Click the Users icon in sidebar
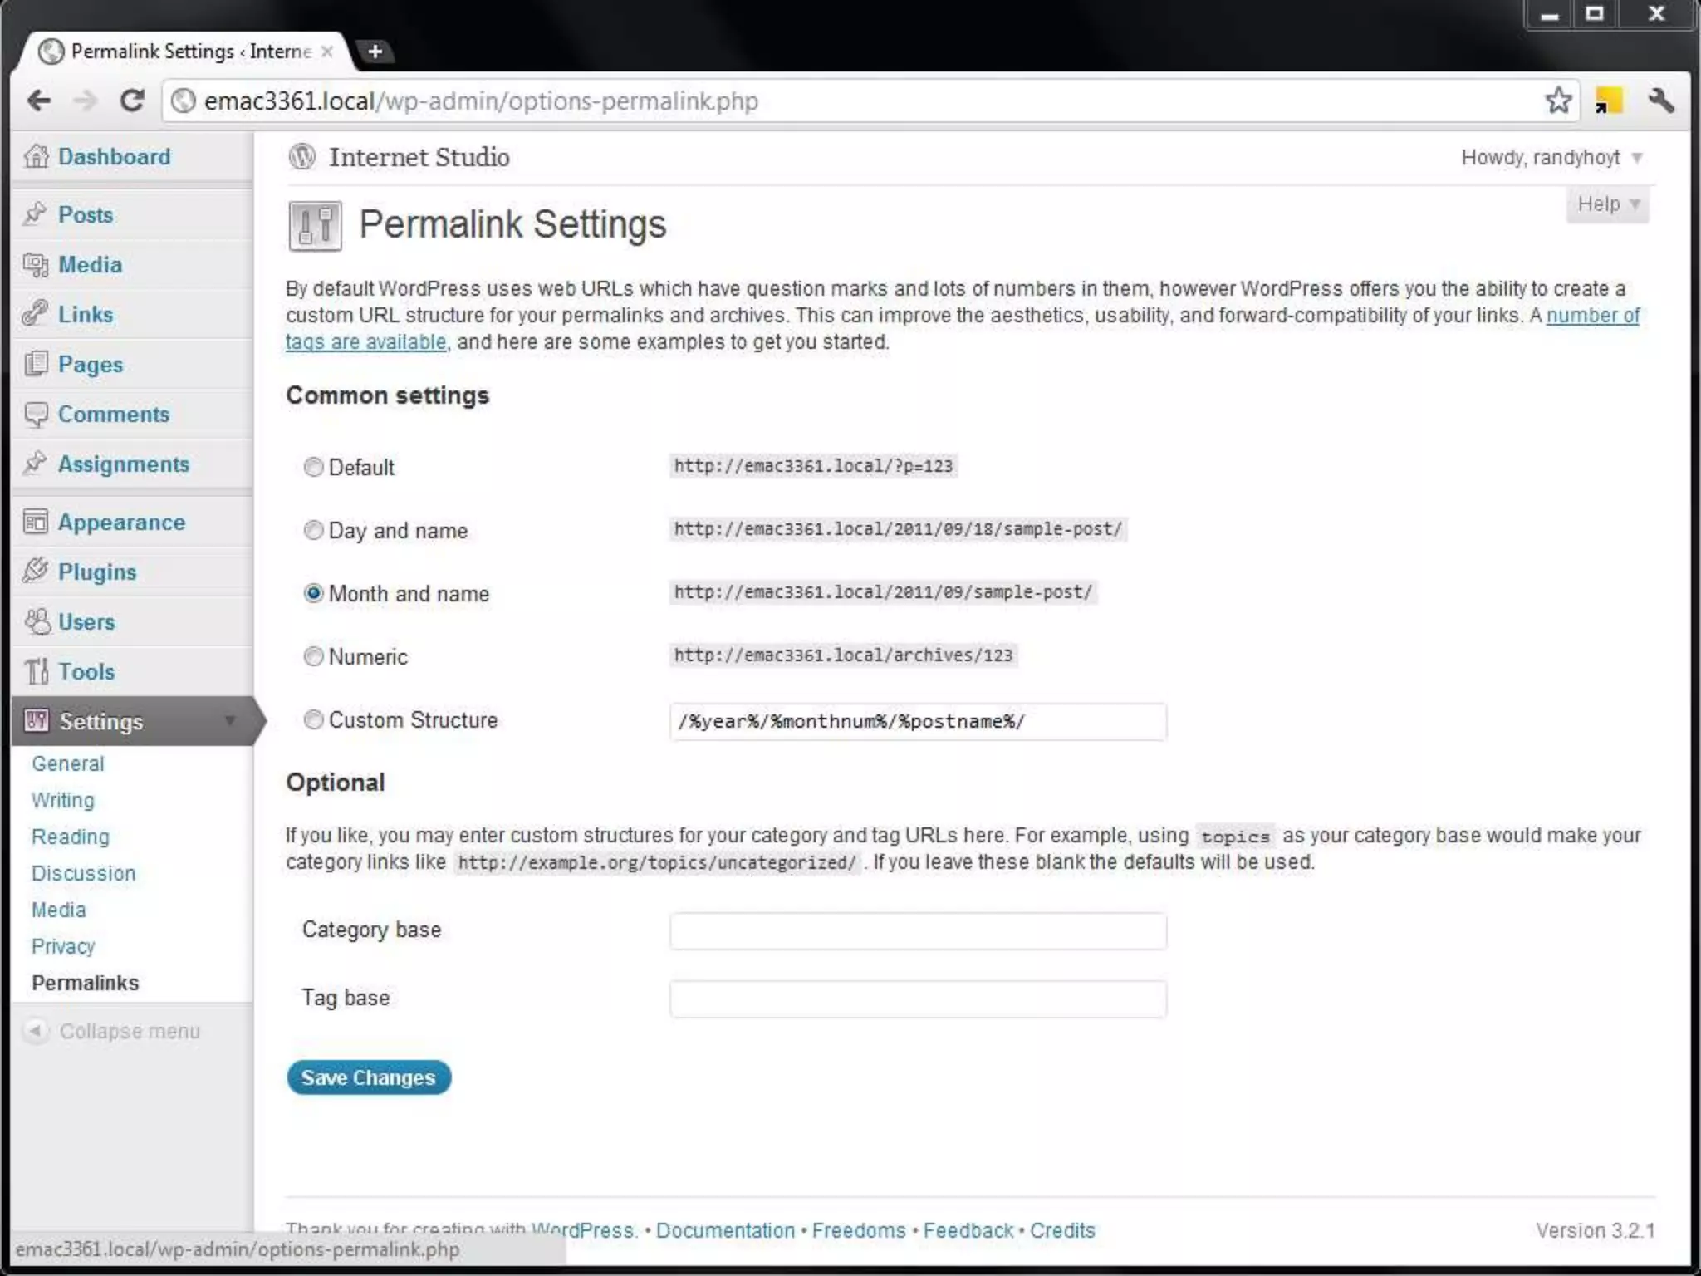Screen dimensions: 1701x1276 [37, 621]
